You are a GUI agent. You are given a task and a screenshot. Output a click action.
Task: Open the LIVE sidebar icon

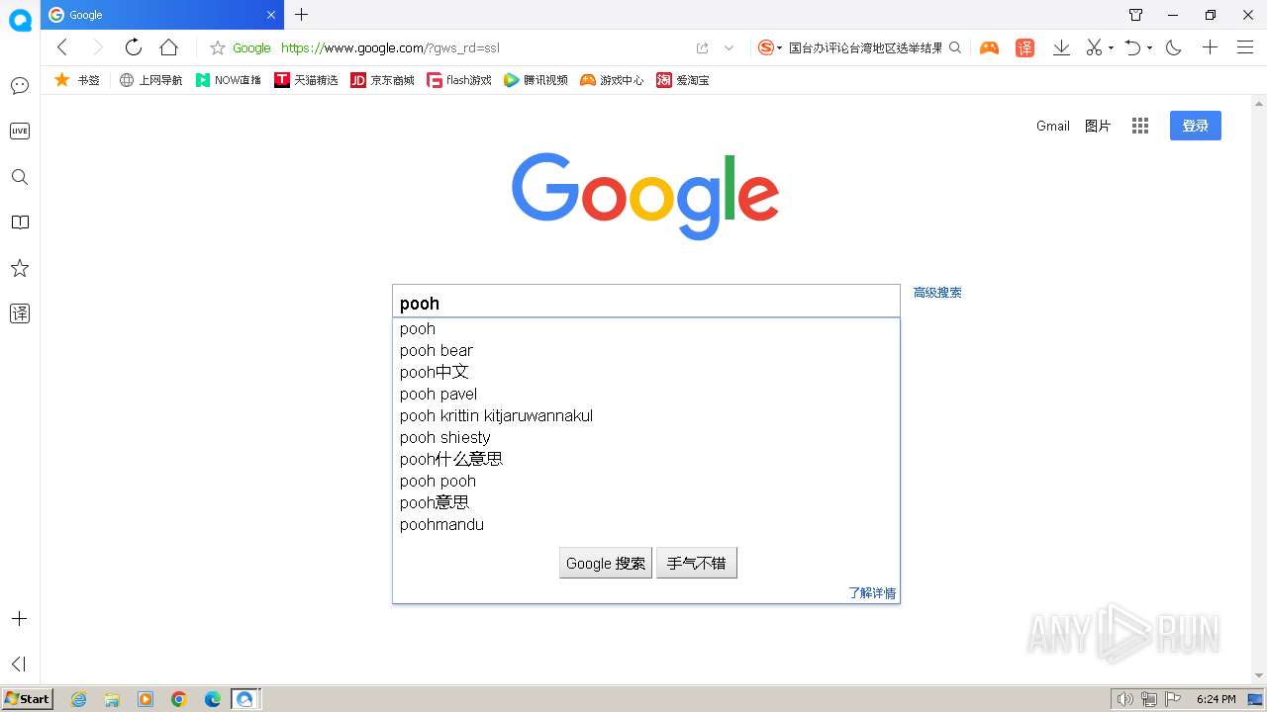click(x=20, y=131)
